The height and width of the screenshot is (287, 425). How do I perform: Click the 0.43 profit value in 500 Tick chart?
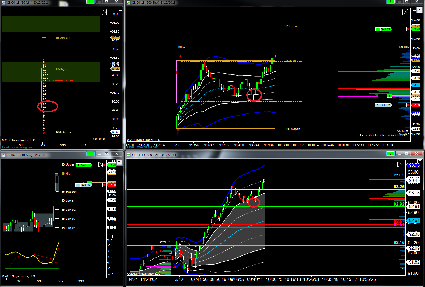point(382,96)
